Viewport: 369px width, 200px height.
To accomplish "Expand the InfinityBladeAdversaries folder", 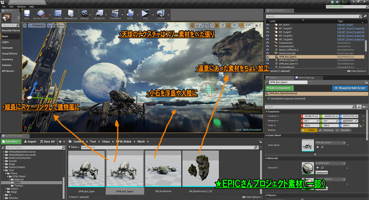I will 4,152.
